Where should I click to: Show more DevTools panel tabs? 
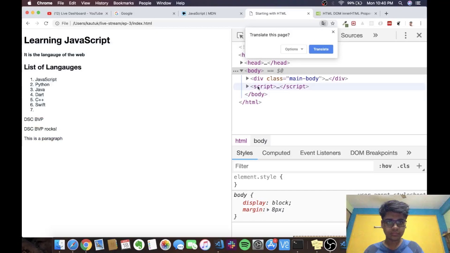point(375,35)
